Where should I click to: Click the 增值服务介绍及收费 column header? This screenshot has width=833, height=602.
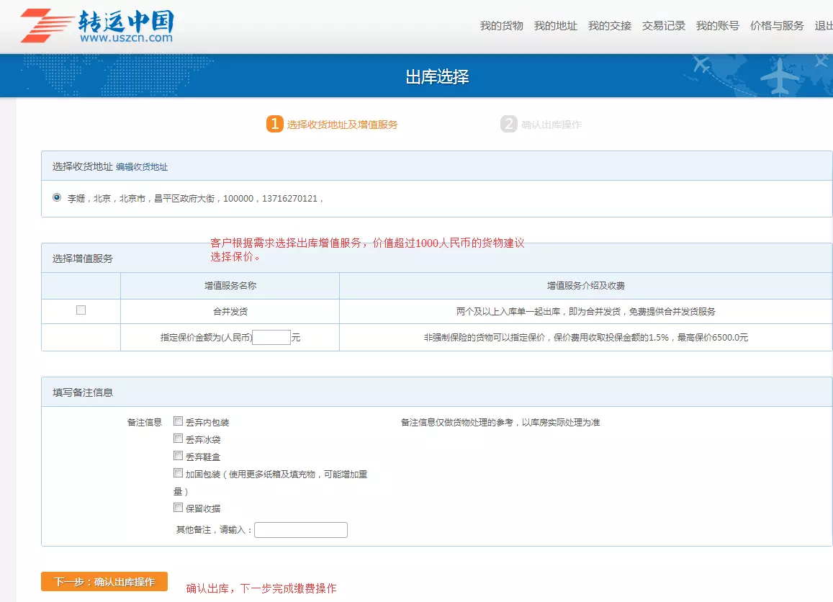click(586, 286)
